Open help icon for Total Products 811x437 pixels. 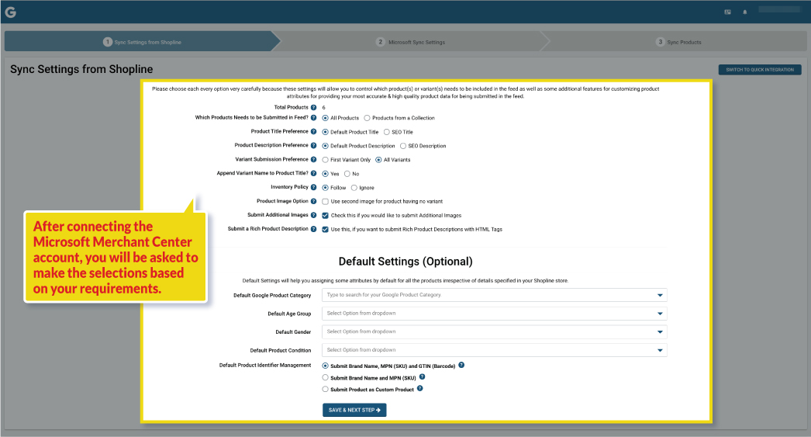click(x=313, y=108)
